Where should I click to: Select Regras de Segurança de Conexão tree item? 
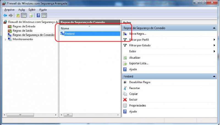coord(34,35)
